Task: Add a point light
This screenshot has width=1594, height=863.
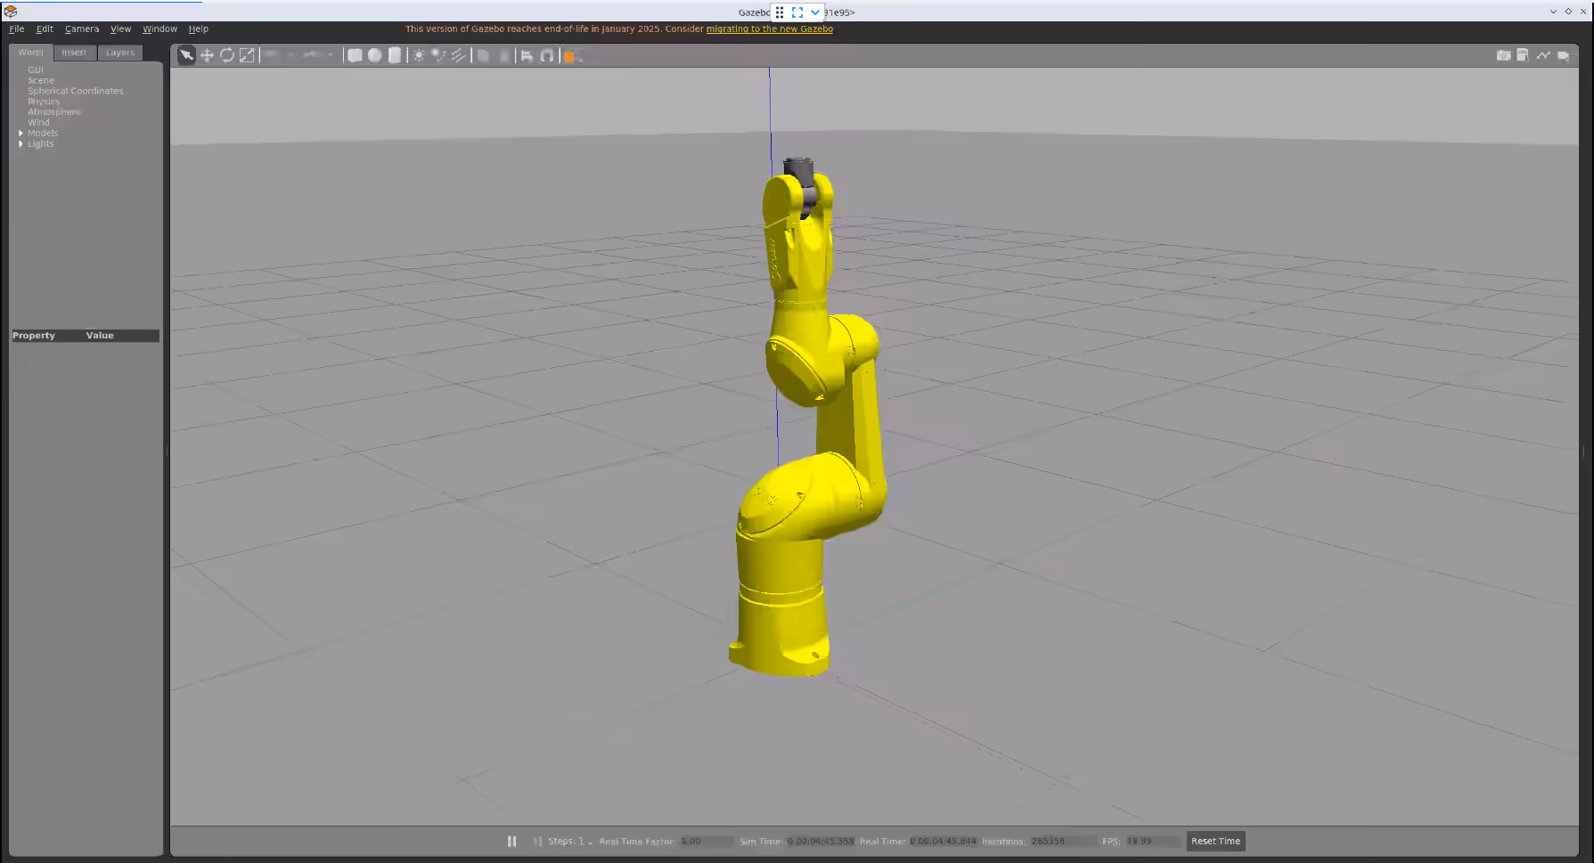Action: coord(419,55)
